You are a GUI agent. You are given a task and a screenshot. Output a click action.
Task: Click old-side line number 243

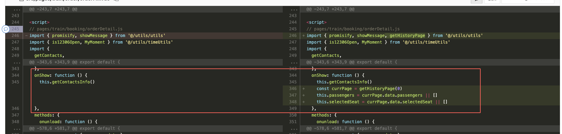[x=15, y=16]
